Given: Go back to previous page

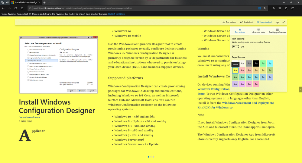Looking at the screenshot, I should click(x=3, y=8).
